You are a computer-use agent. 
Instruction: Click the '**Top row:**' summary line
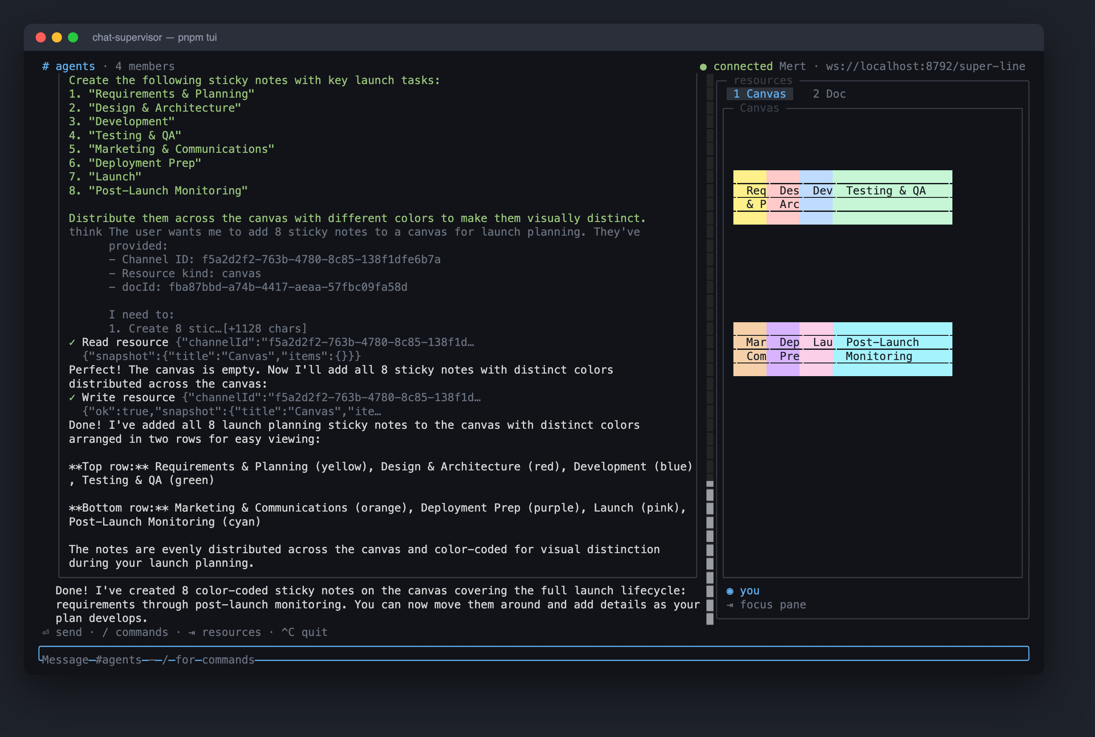click(x=381, y=473)
